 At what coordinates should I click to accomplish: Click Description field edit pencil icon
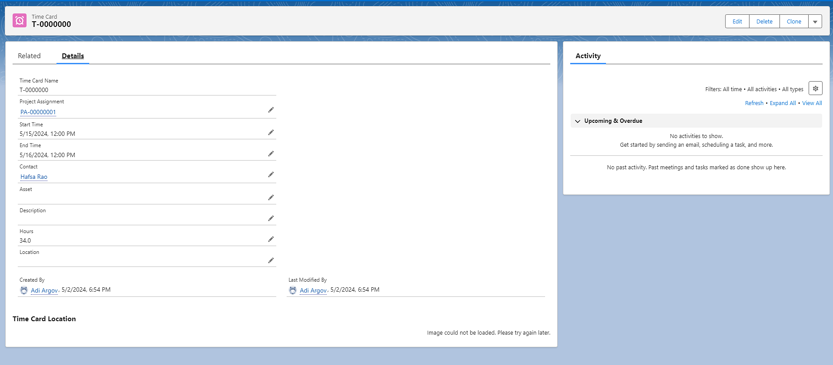coord(271,218)
